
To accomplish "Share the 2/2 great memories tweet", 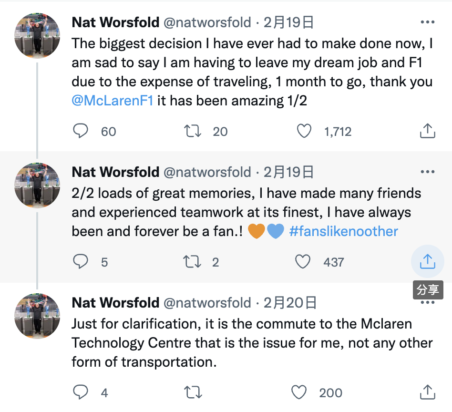I will click(428, 261).
